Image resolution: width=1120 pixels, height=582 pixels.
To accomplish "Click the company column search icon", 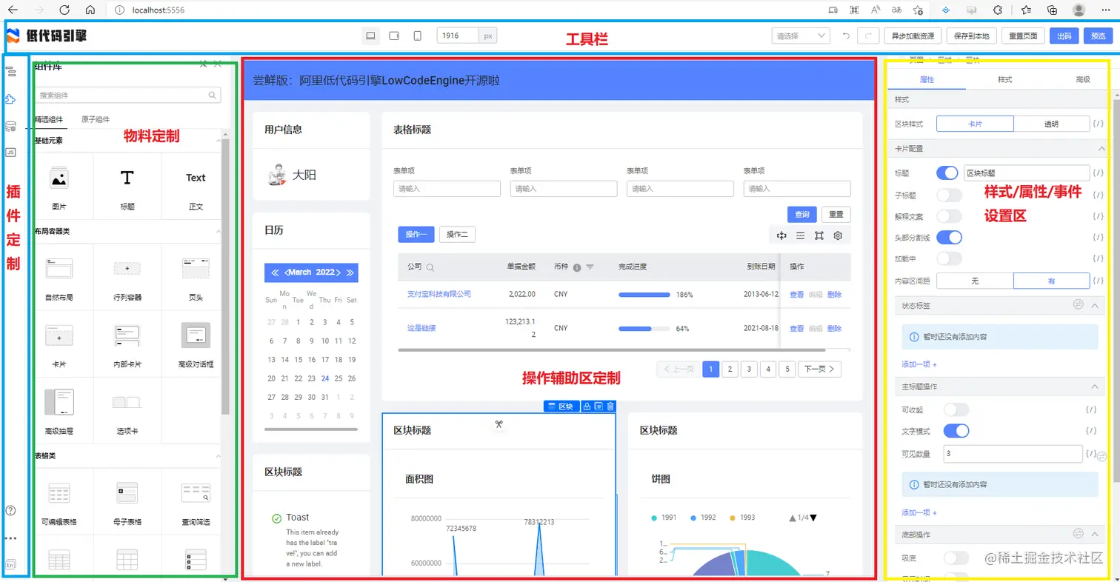I will pos(430,267).
